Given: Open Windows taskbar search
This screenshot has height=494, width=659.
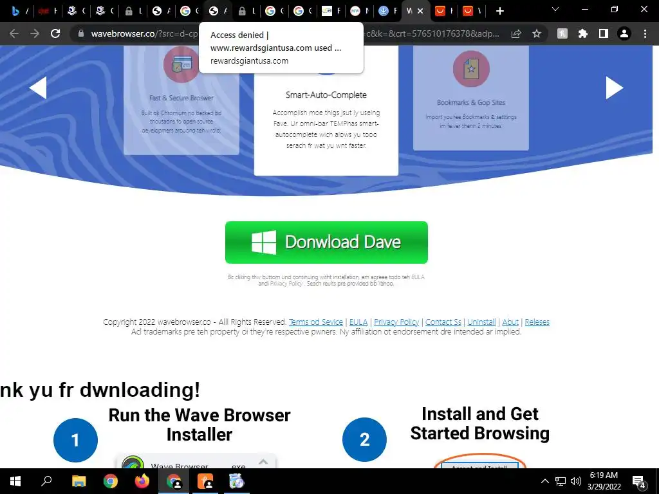Looking at the screenshot, I should [x=46, y=481].
